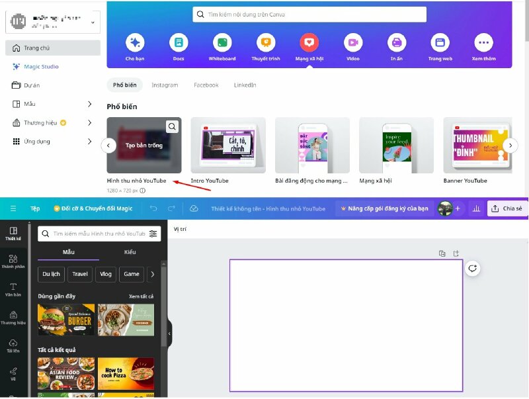Open the search filters icon in template search
Image resolution: width=529 pixels, height=399 pixels.
[x=151, y=233]
